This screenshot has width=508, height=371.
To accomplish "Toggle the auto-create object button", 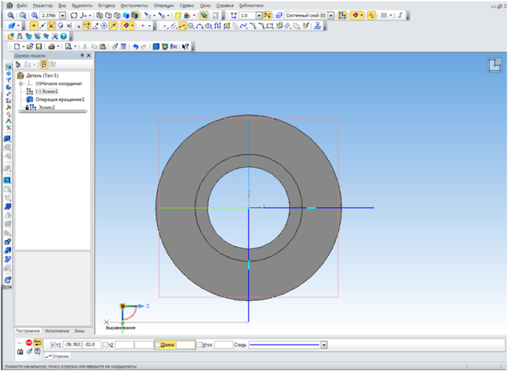I will (38, 342).
